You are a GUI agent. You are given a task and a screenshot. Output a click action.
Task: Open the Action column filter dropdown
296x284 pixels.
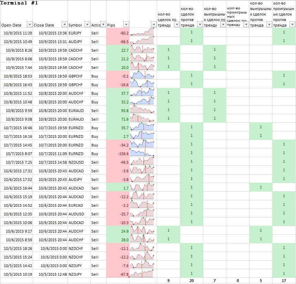(103, 24)
